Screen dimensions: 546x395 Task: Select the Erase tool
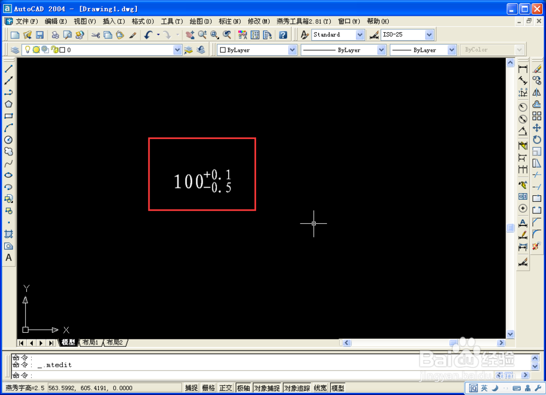point(537,69)
